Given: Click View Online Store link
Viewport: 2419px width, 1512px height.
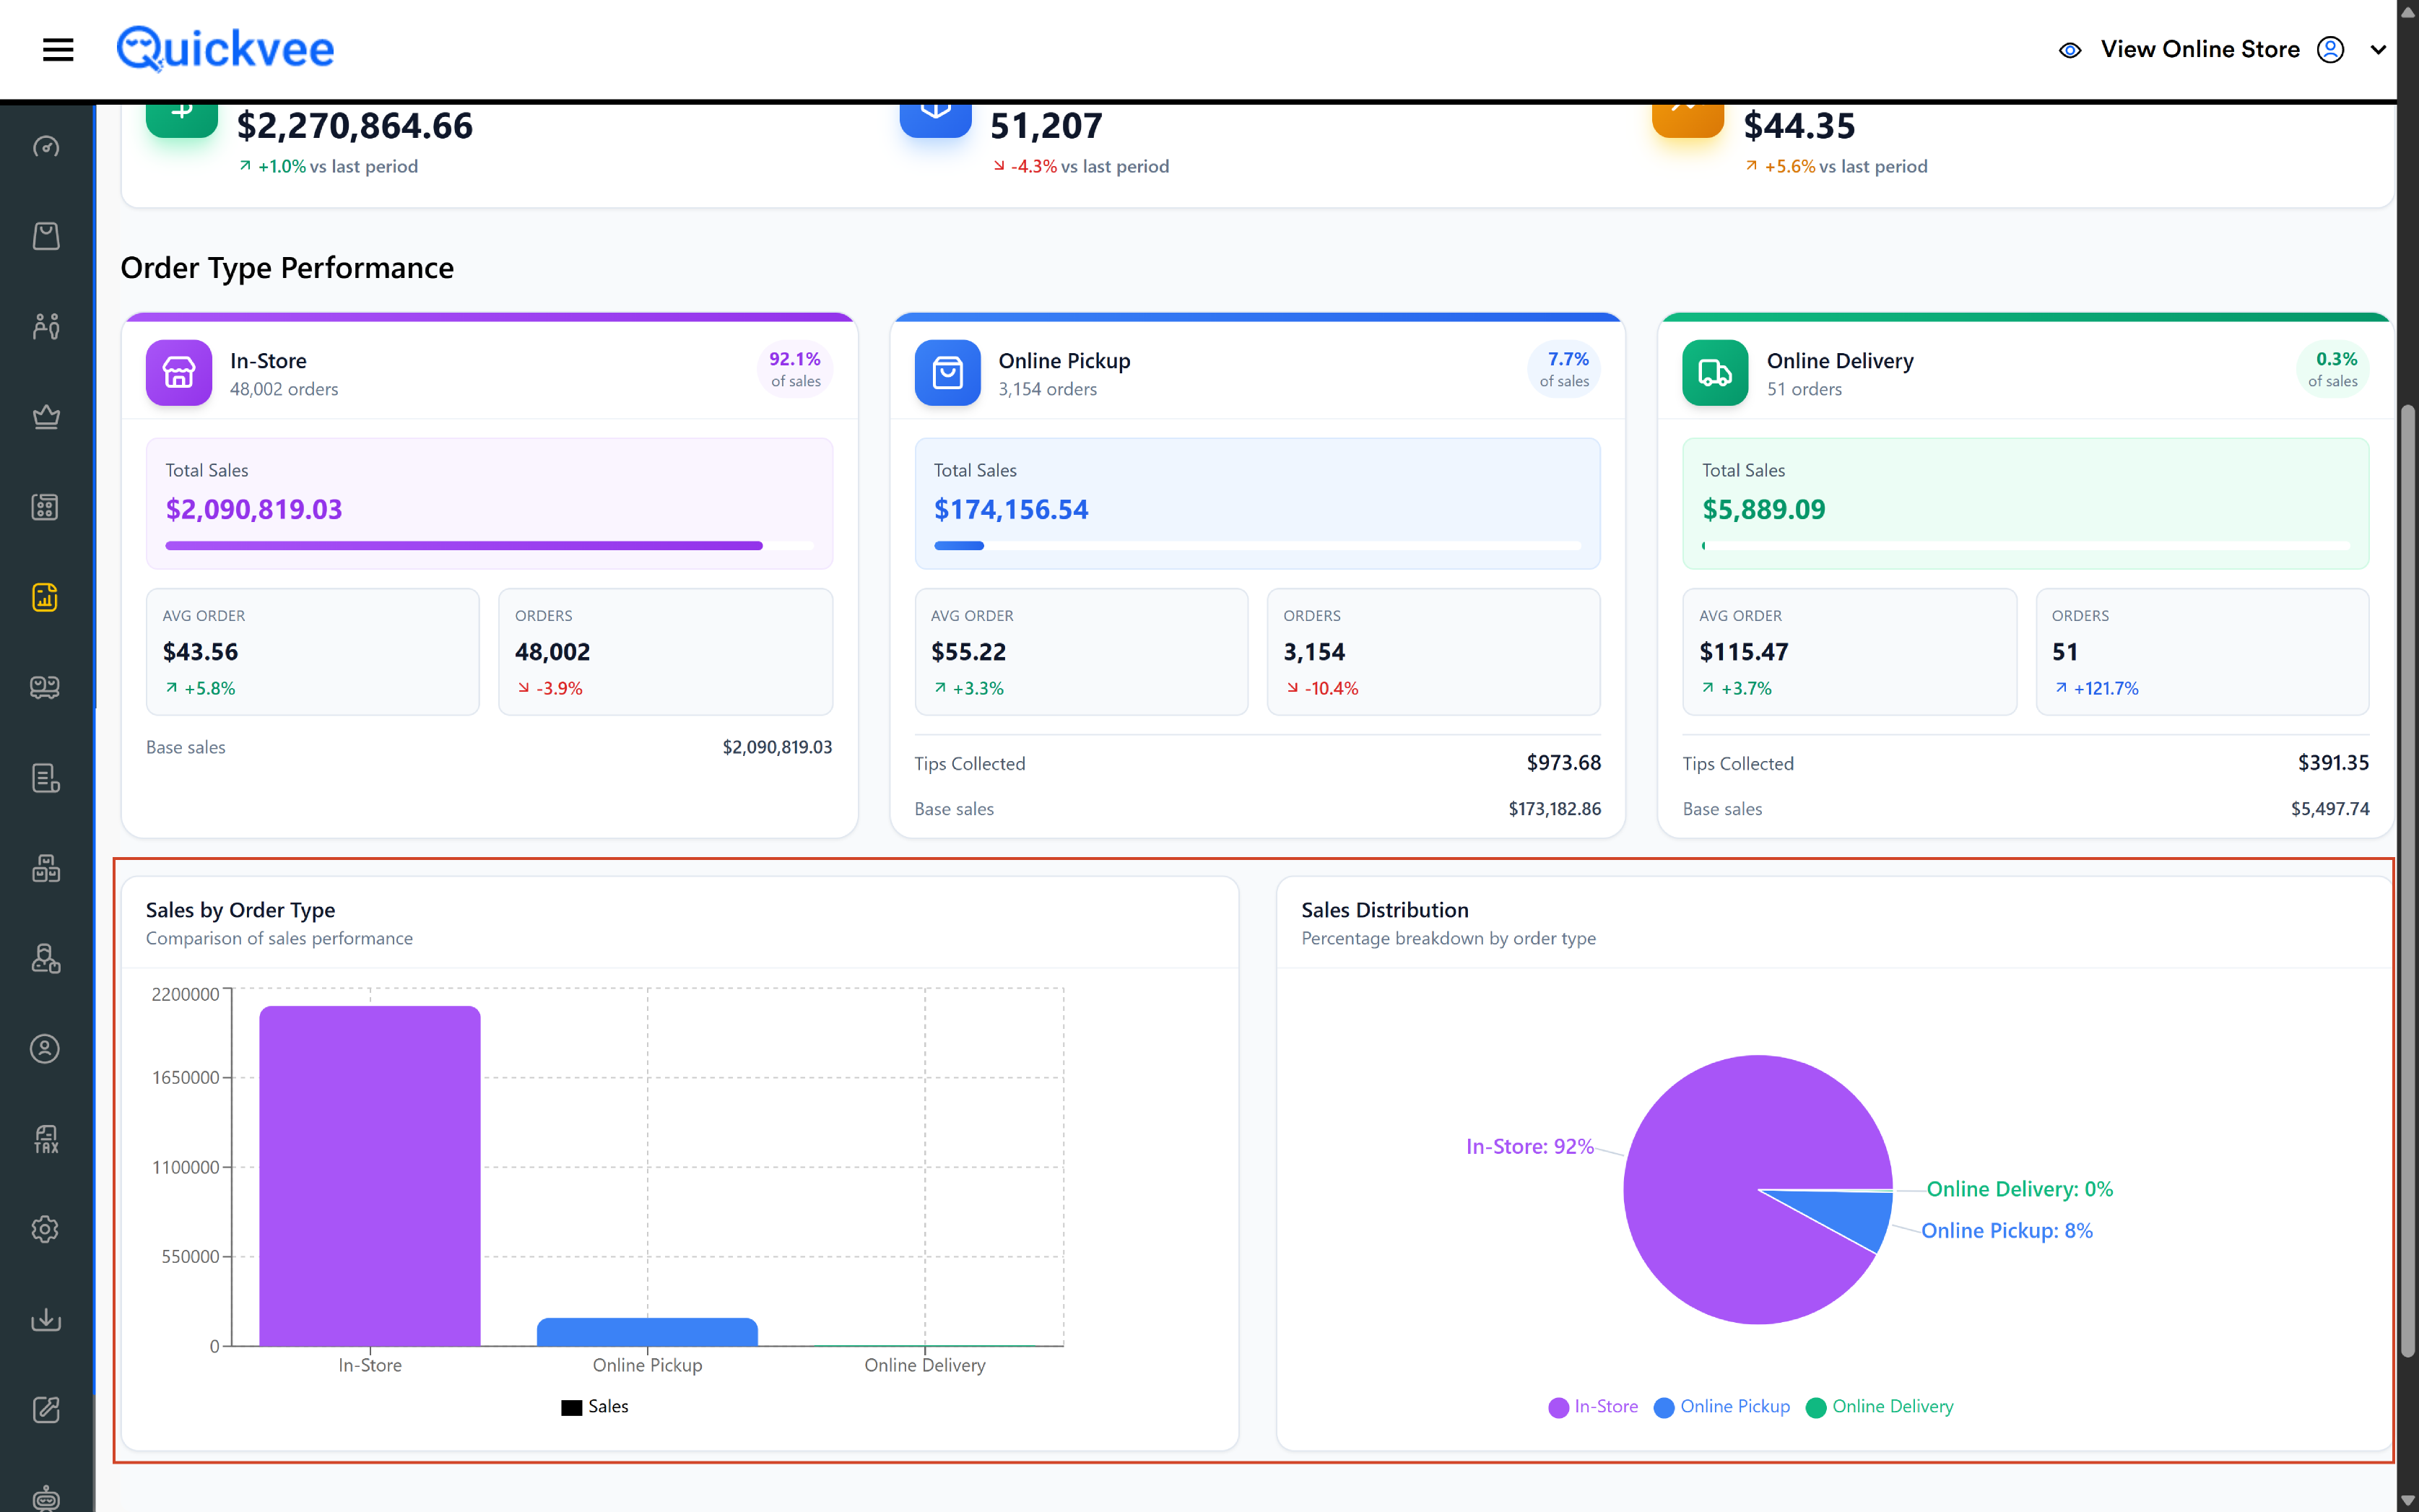Looking at the screenshot, I should click(x=2200, y=50).
